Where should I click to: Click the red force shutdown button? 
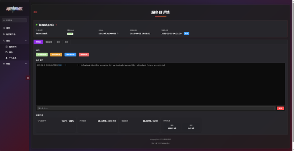coord(84,55)
